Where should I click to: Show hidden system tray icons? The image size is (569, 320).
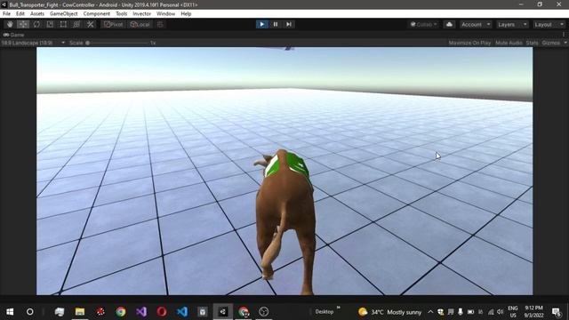coord(430,312)
